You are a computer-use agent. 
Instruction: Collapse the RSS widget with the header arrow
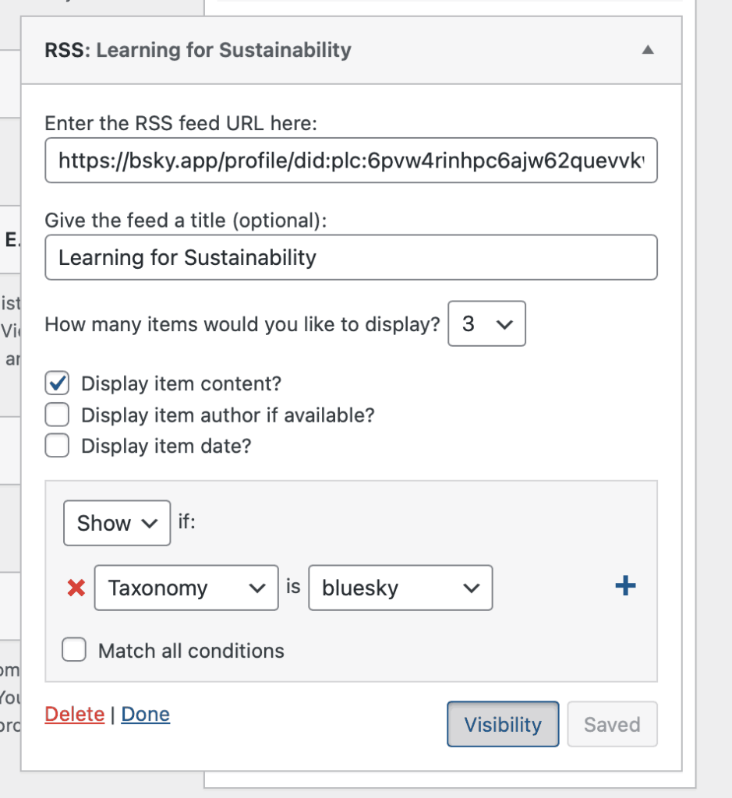coord(647,51)
